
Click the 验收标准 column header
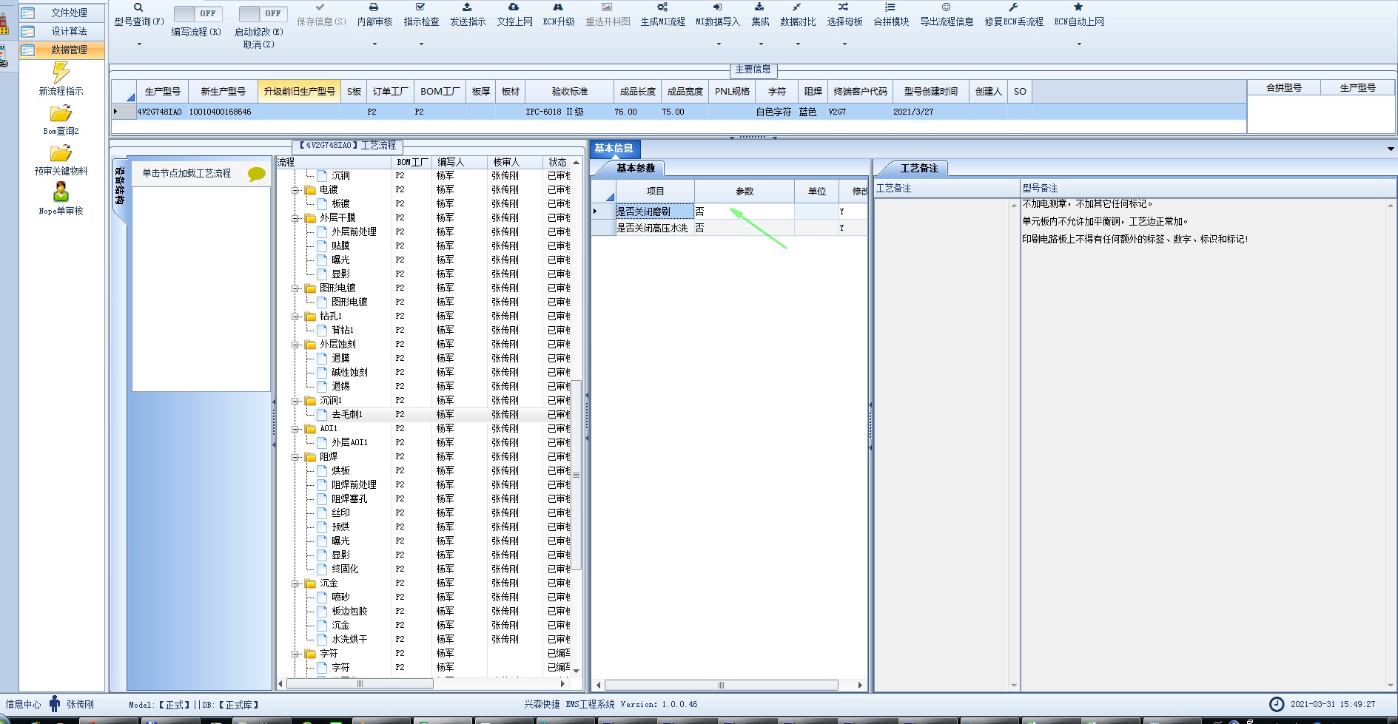(569, 91)
